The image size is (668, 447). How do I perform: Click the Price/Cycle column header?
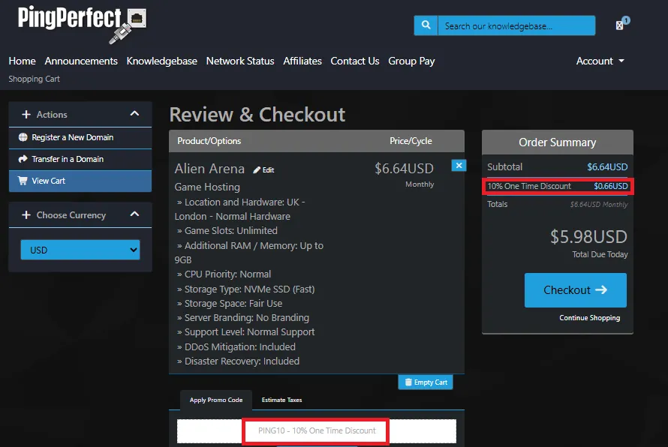pos(411,141)
